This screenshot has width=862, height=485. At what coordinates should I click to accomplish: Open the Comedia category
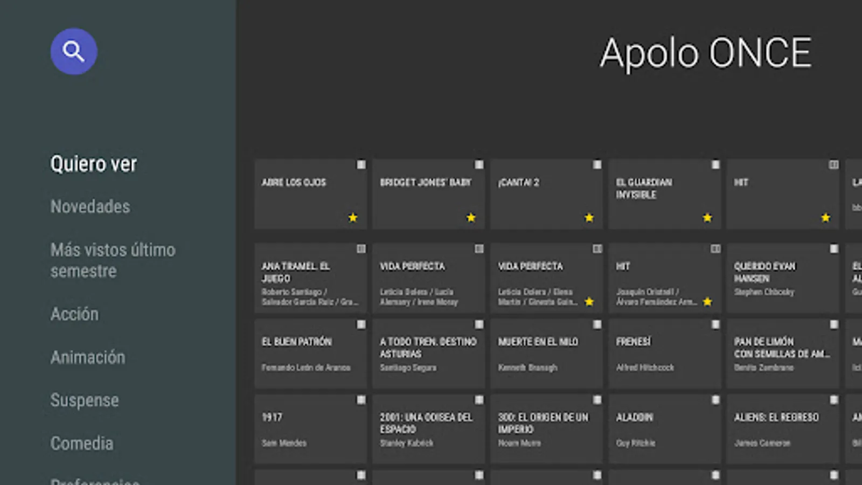click(82, 443)
